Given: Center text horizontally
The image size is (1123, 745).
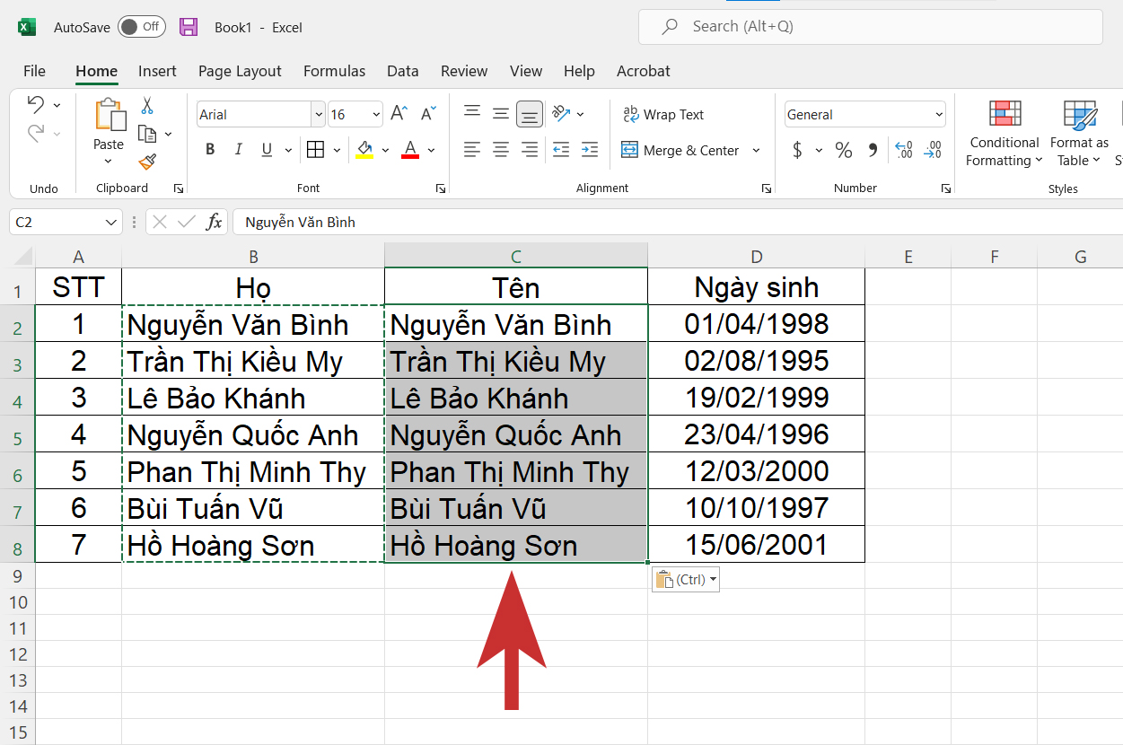Looking at the screenshot, I should [x=501, y=150].
